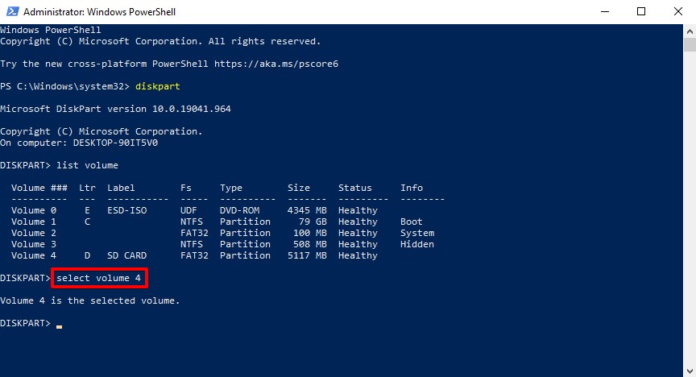Click the scrollbar up arrow
This screenshot has height=377, width=696.
(689, 30)
